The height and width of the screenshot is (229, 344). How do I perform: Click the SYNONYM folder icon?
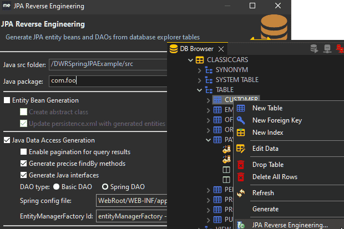pyautogui.click(x=209, y=70)
